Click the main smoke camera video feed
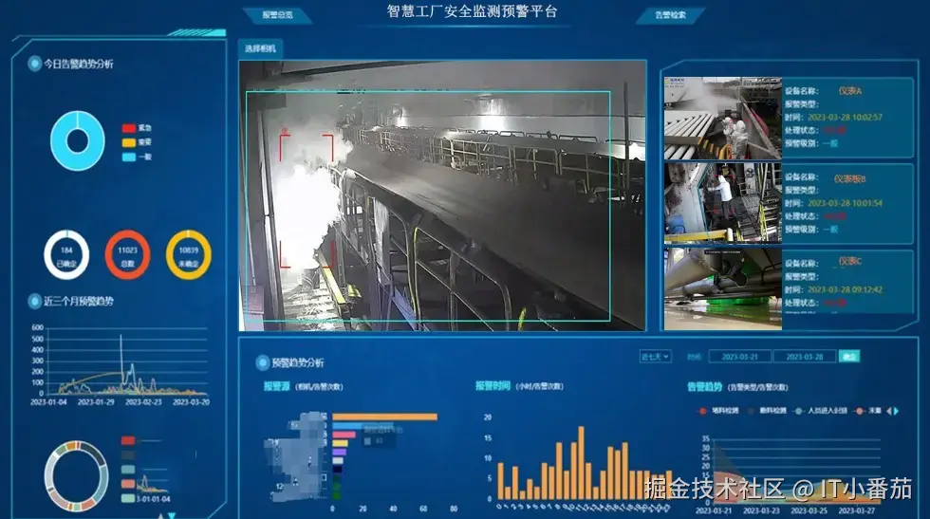Image resolution: width=930 pixels, height=519 pixels. pyautogui.click(x=442, y=195)
